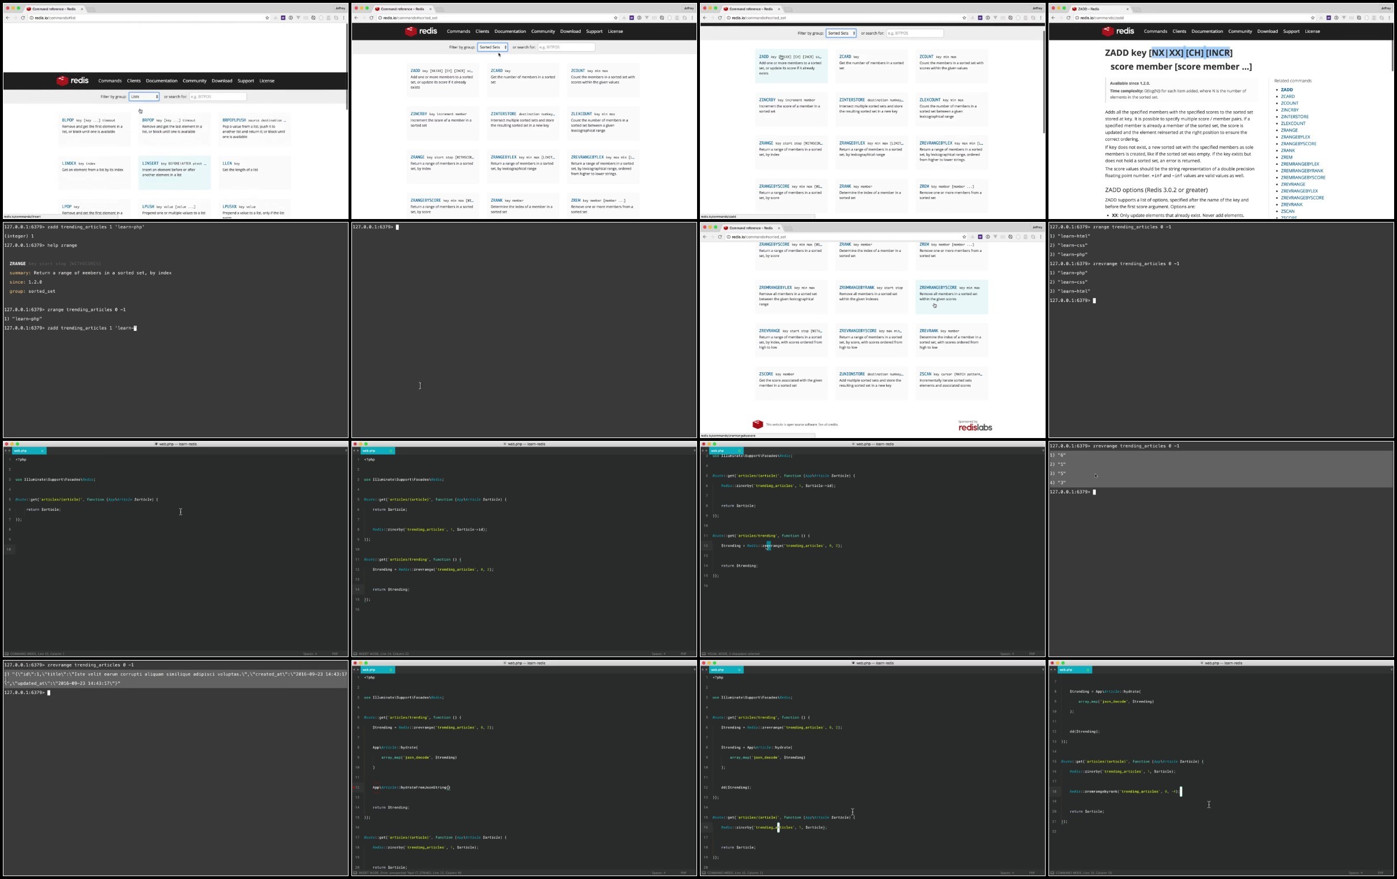1397x879 pixels.
Task: Click License in nav above Lists filter
Action: click(x=267, y=81)
